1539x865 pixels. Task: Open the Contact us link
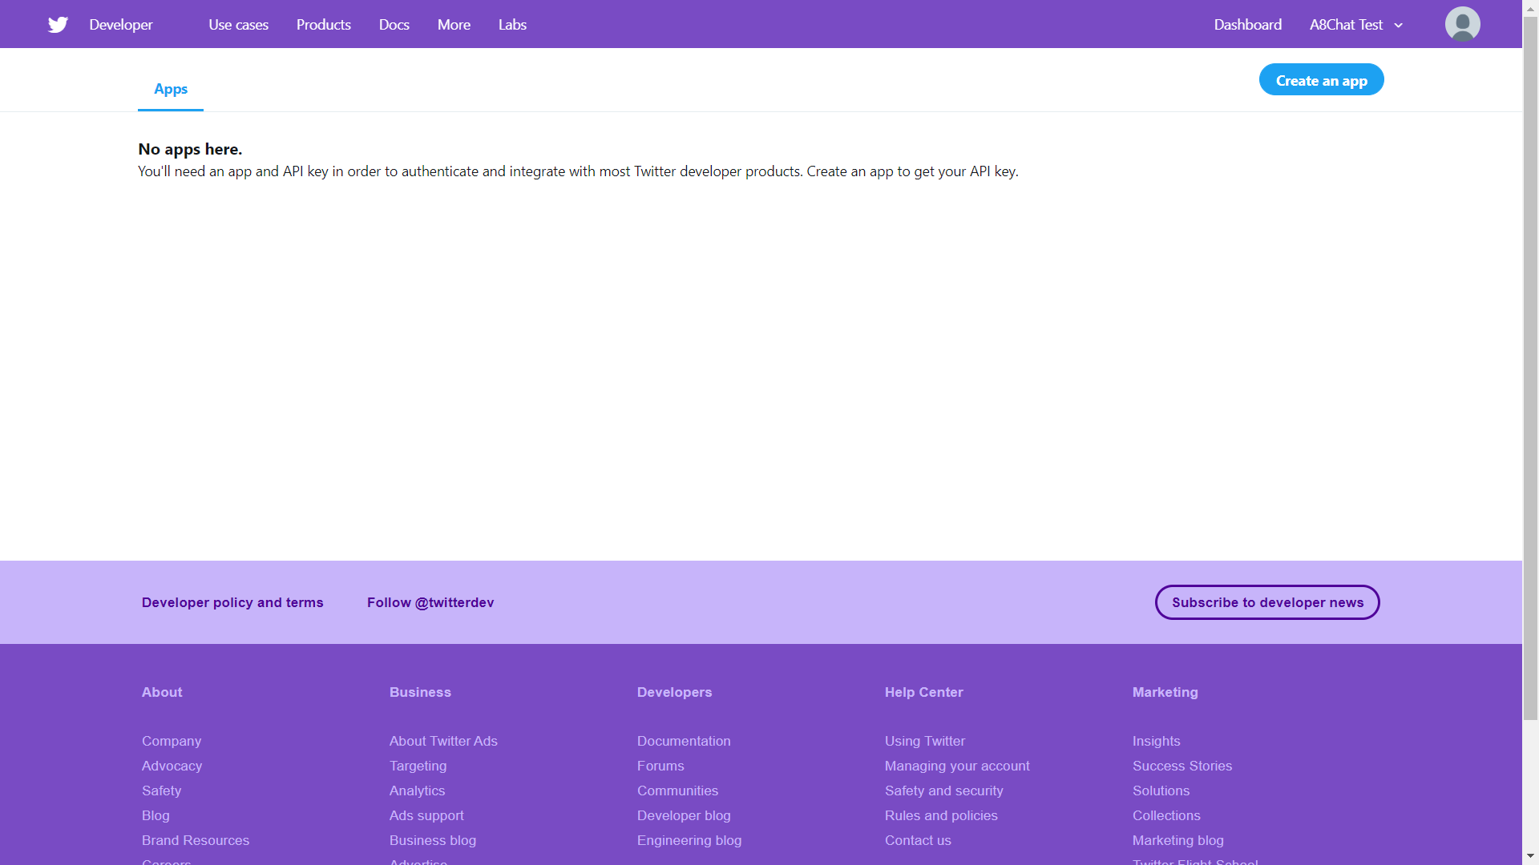pos(918,840)
